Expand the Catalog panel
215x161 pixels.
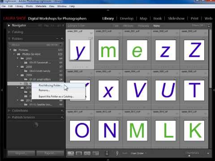pos(9,32)
